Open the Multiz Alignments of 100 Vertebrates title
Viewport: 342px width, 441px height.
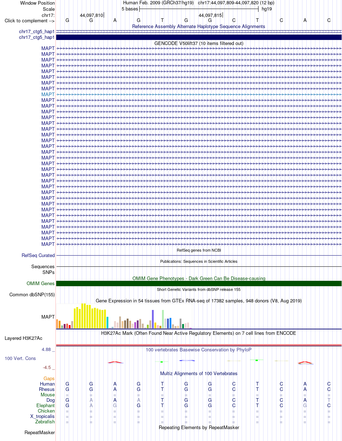[x=199, y=373]
